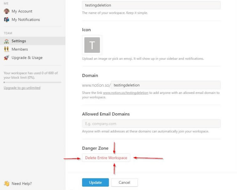Screen dimensions: 237x190
Task: Click the block limit usage progress bar
Action: coord(33,82)
